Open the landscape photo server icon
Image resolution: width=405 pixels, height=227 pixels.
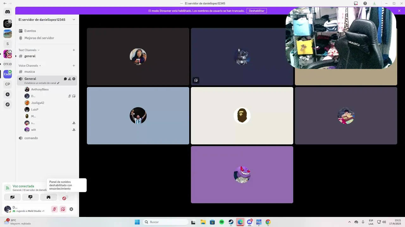point(8,34)
